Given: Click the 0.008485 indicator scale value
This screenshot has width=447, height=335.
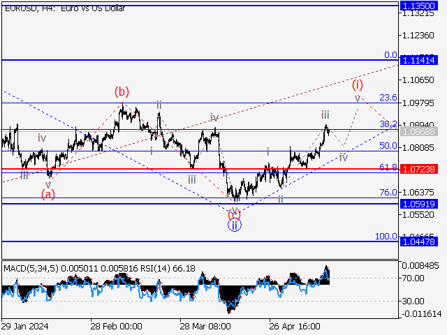Looking at the screenshot, I should click(420, 266).
